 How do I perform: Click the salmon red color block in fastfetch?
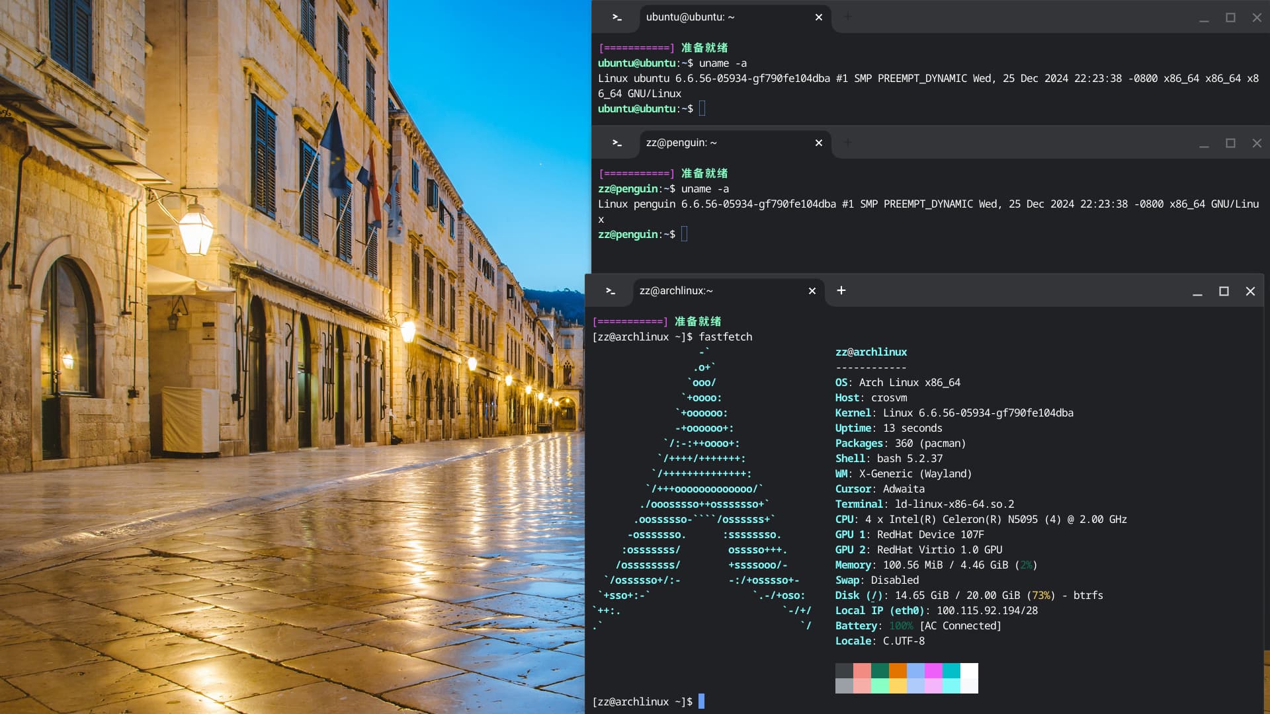pos(862,671)
